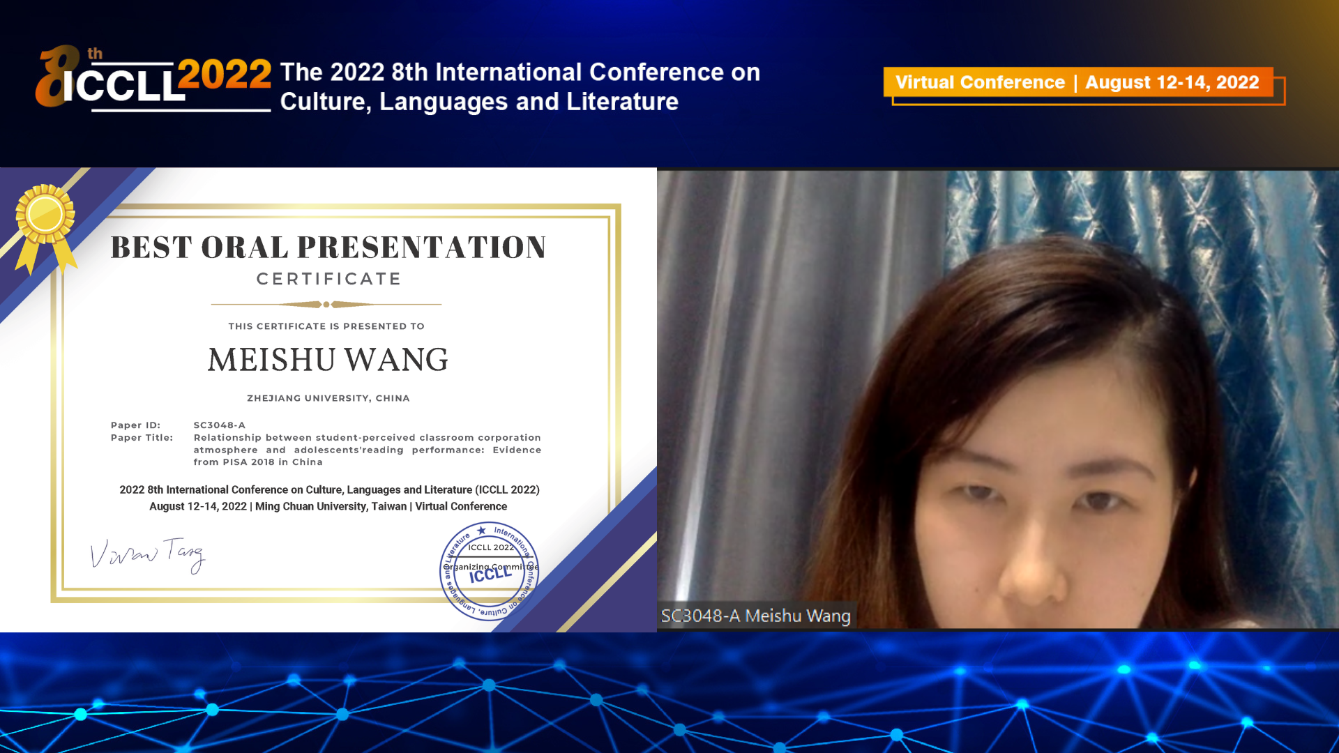1339x753 pixels.
Task: Click the 'Paper Title:' label
Action: tap(142, 438)
